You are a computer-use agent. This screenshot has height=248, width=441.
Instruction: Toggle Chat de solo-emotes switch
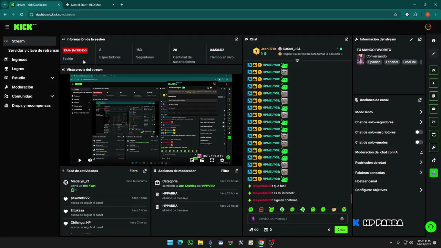pyautogui.click(x=419, y=142)
